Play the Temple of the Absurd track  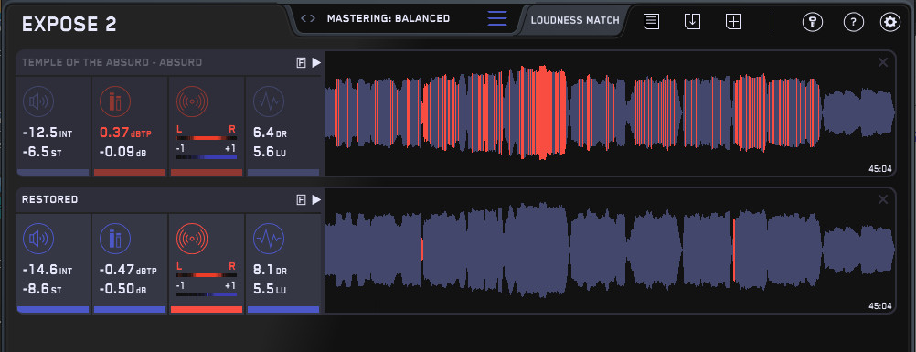click(x=316, y=62)
